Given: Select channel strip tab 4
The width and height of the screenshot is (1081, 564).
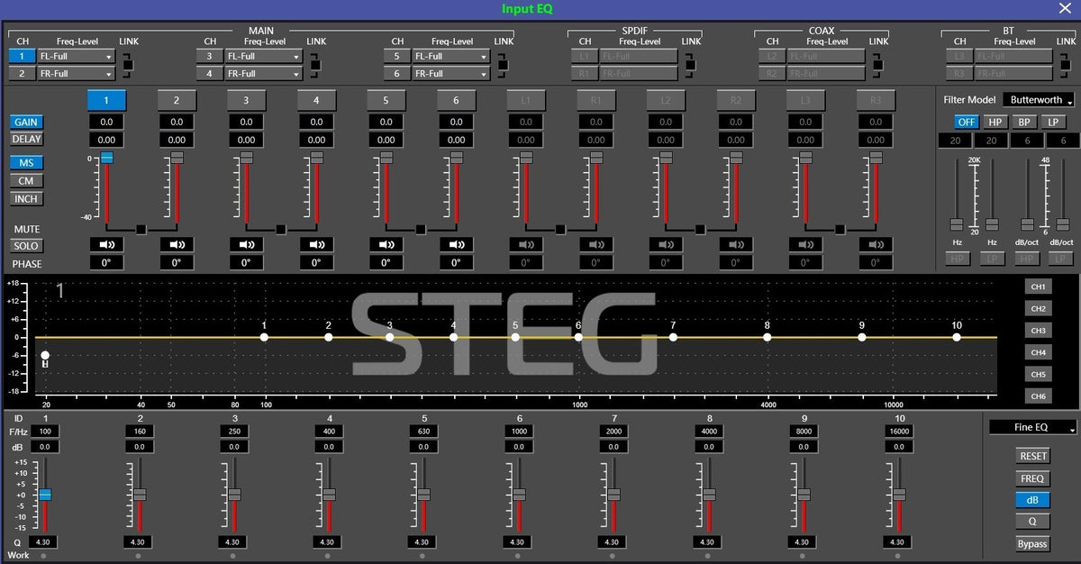Looking at the screenshot, I should pos(316,100).
